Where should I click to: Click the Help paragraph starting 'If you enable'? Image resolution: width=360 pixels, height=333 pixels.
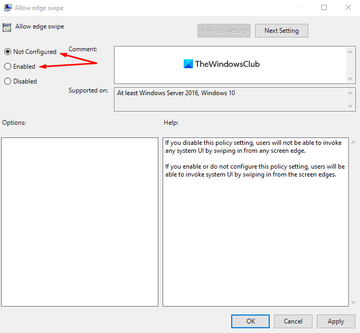[255, 170]
